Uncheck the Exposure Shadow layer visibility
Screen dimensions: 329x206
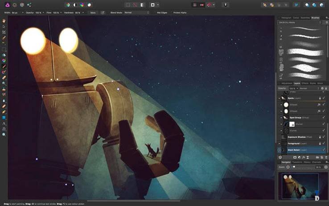(323, 137)
